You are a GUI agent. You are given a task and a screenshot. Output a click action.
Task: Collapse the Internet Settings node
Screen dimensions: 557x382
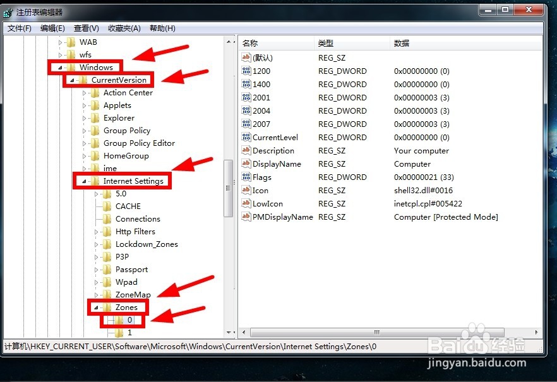click(84, 181)
